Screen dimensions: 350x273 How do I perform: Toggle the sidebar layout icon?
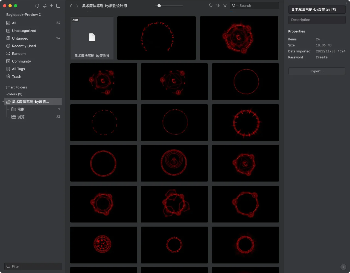coord(58,6)
